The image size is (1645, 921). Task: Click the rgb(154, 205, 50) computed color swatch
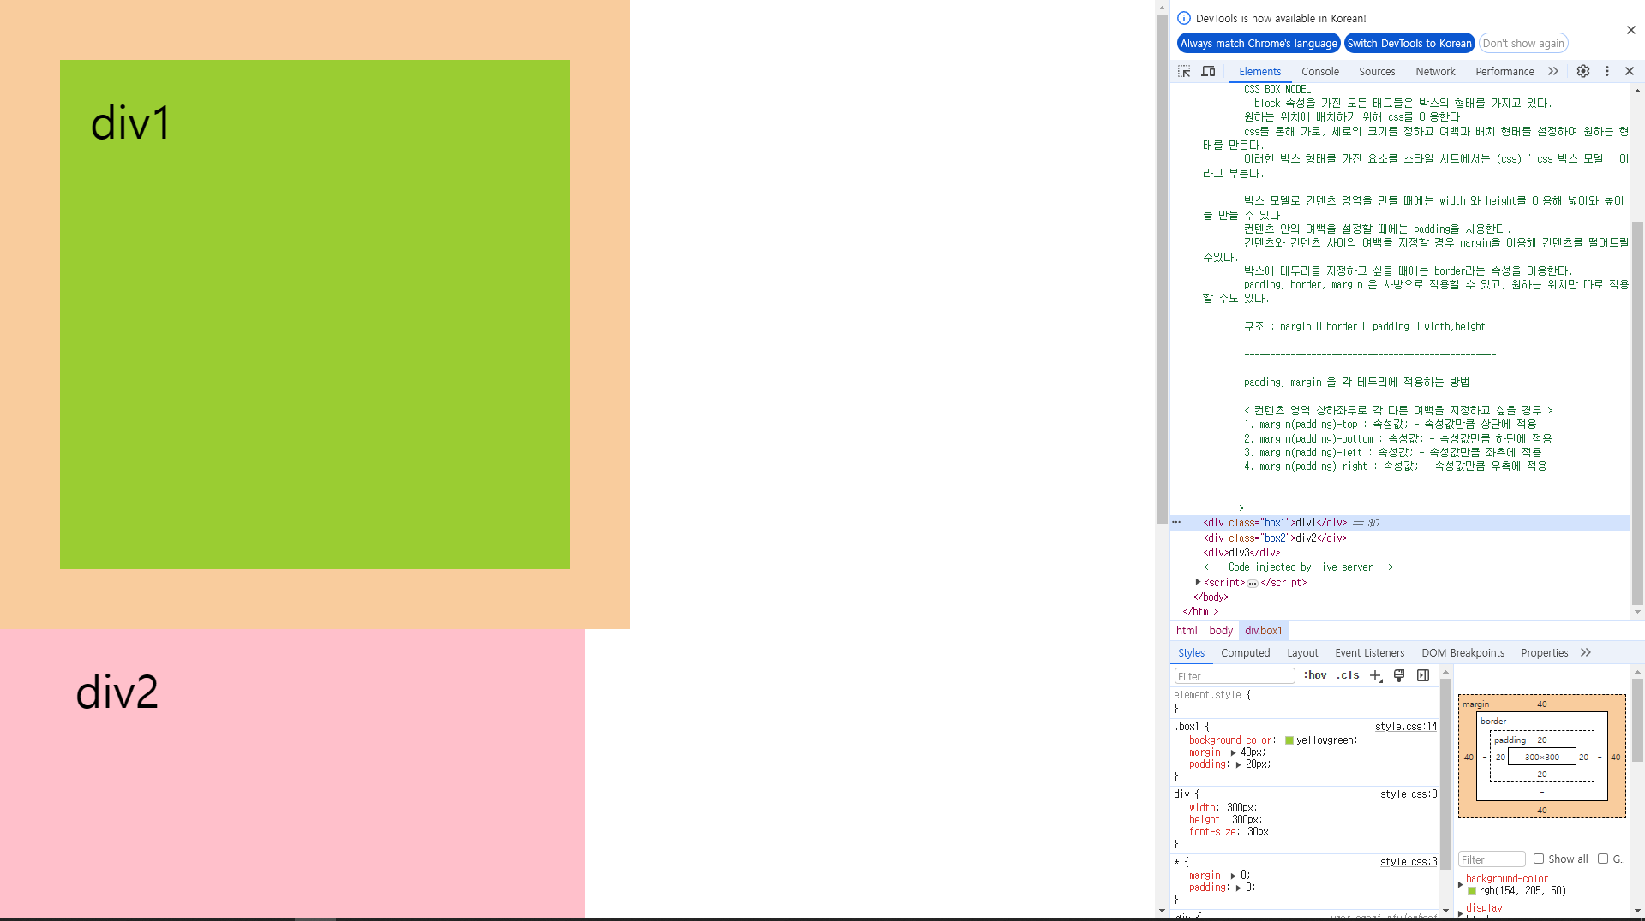pos(1472,891)
